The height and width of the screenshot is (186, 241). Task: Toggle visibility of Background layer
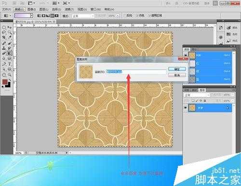click(x=186, y=108)
